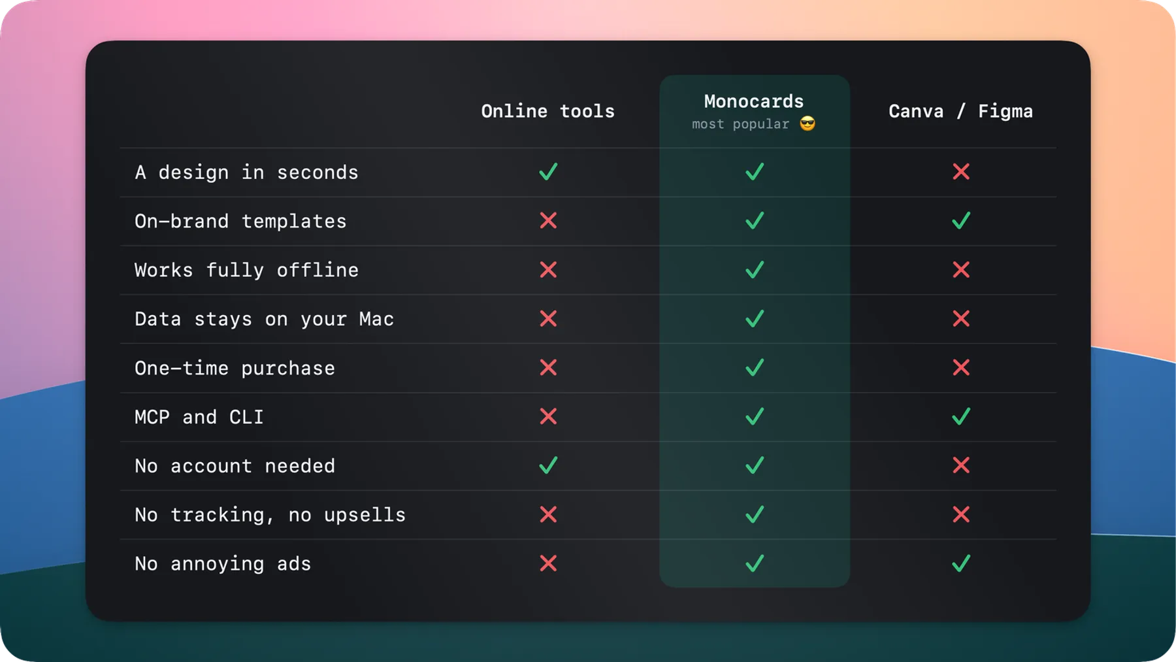1176x662 pixels.
Task: Click the Monocards checkmark for Works fully offline
Action: (755, 270)
